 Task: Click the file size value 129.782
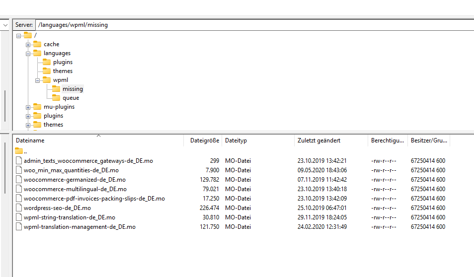click(x=209, y=179)
